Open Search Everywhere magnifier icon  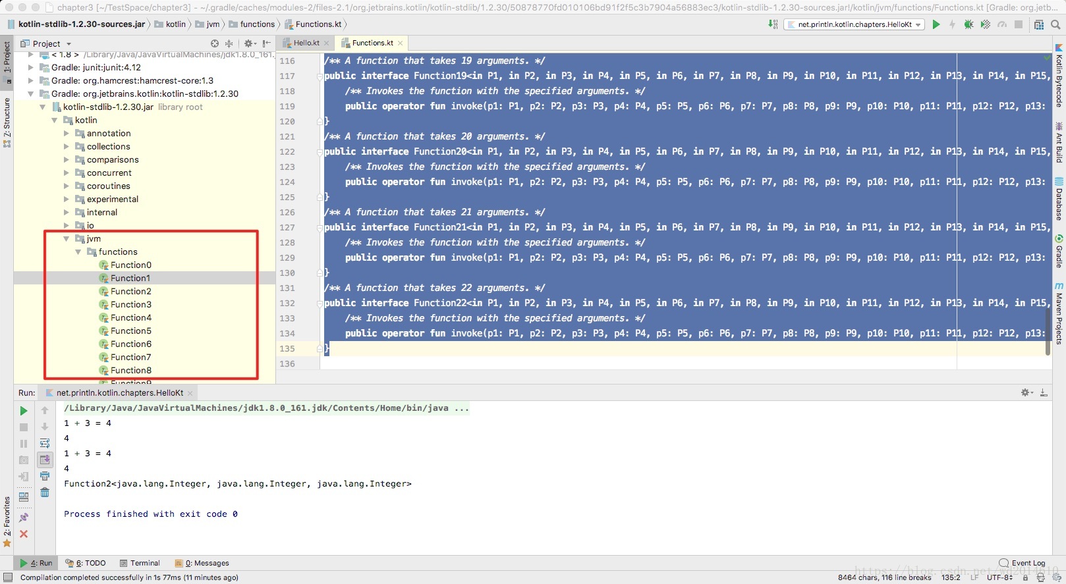[x=1055, y=24]
